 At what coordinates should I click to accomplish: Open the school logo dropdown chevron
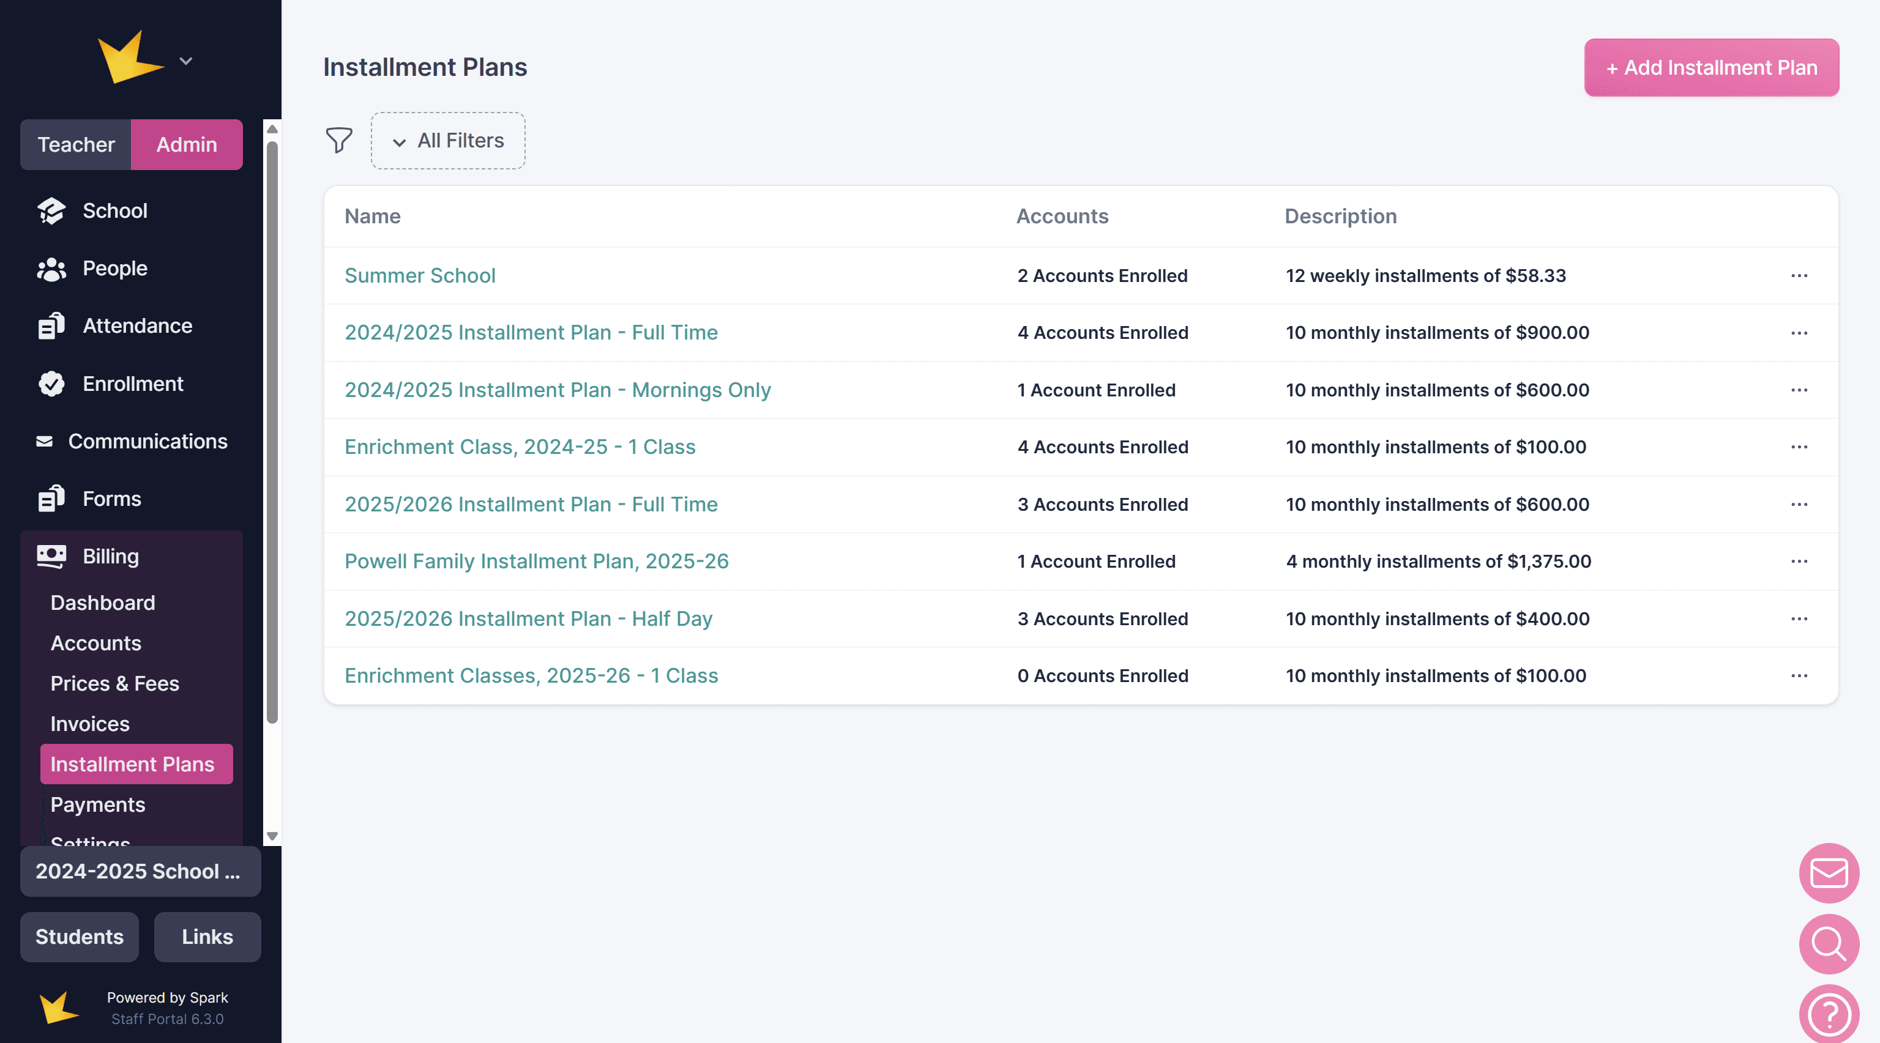pos(186,61)
